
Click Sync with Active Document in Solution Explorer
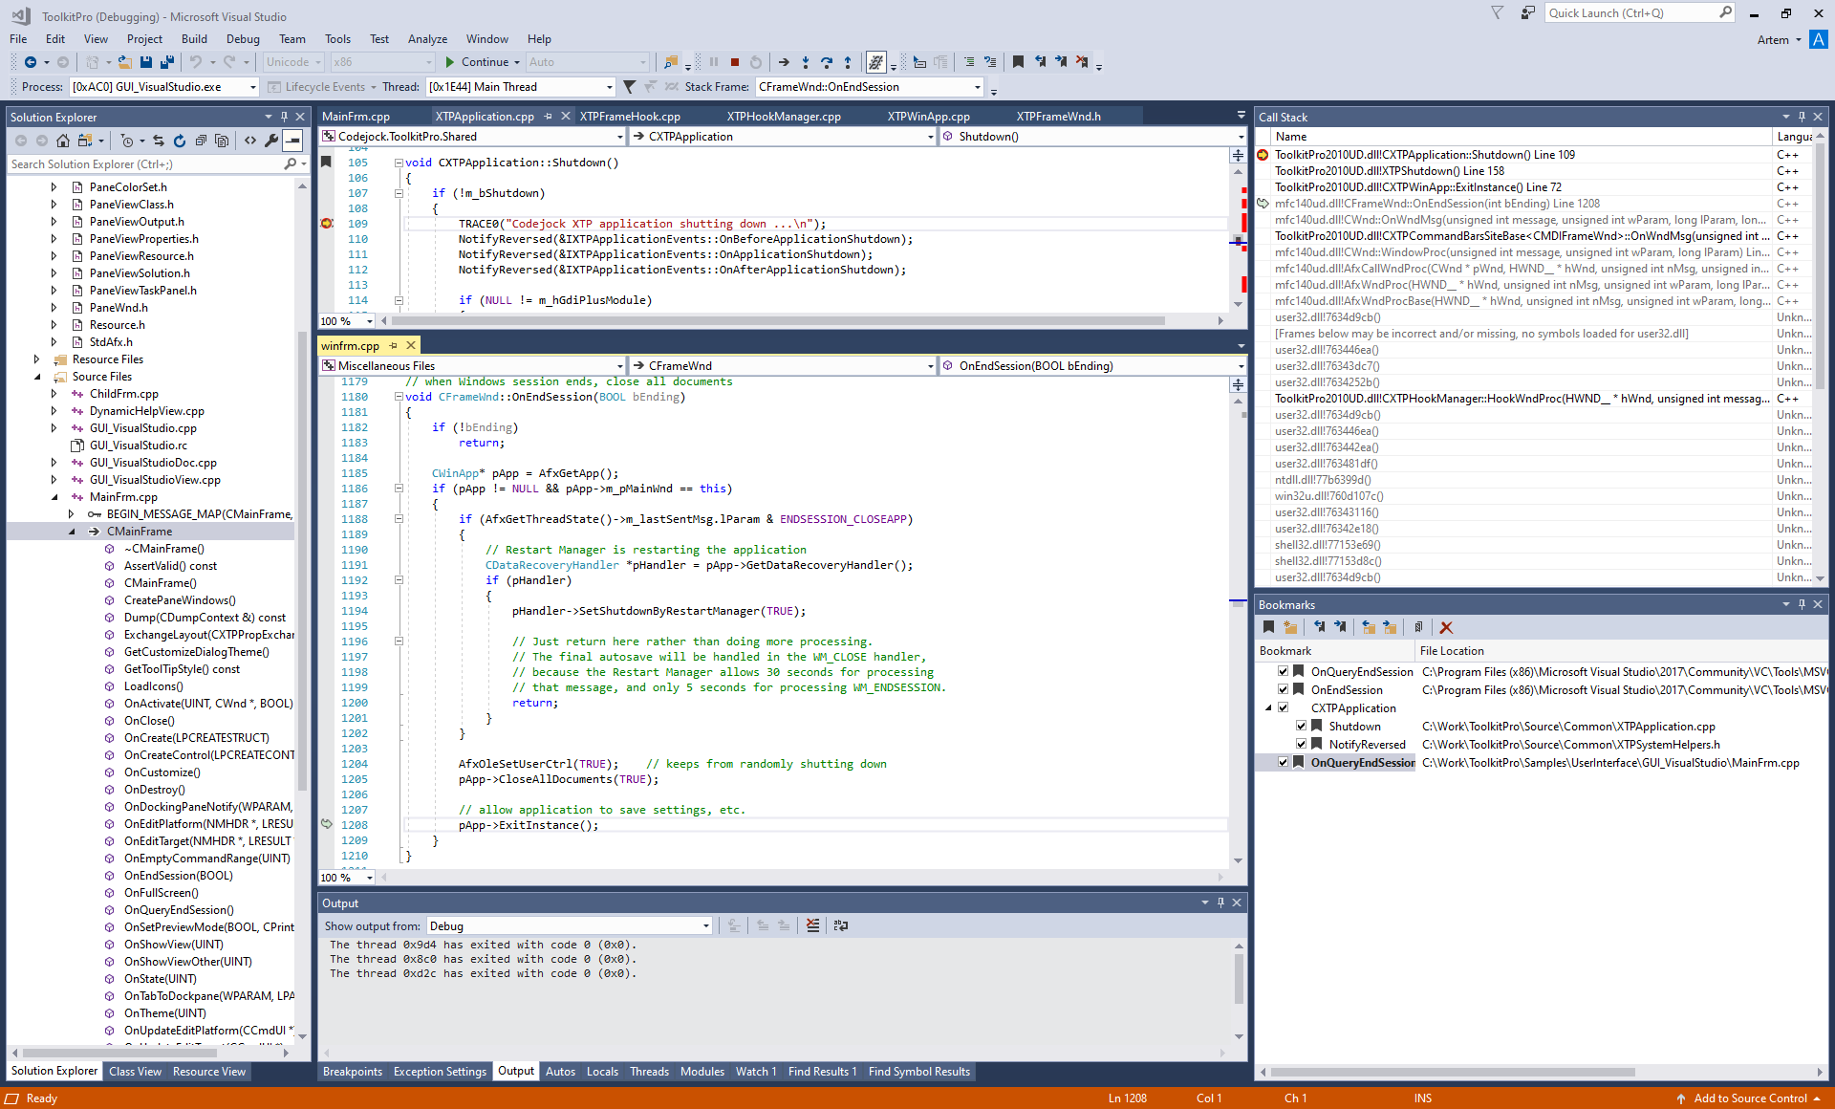click(x=159, y=141)
